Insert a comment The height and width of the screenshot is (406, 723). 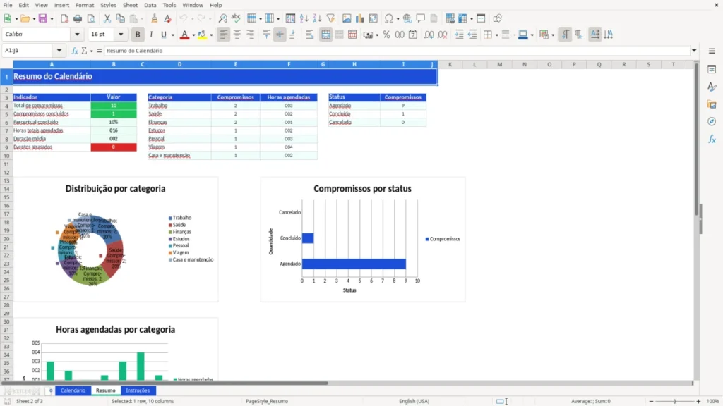pyautogui.click(x=421, y=18)
